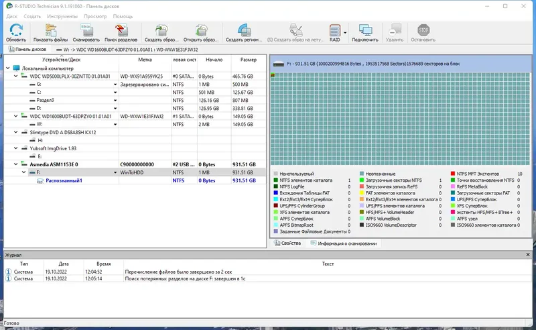
Task: Close the Журнал log panel
Action: pos(528,255)
